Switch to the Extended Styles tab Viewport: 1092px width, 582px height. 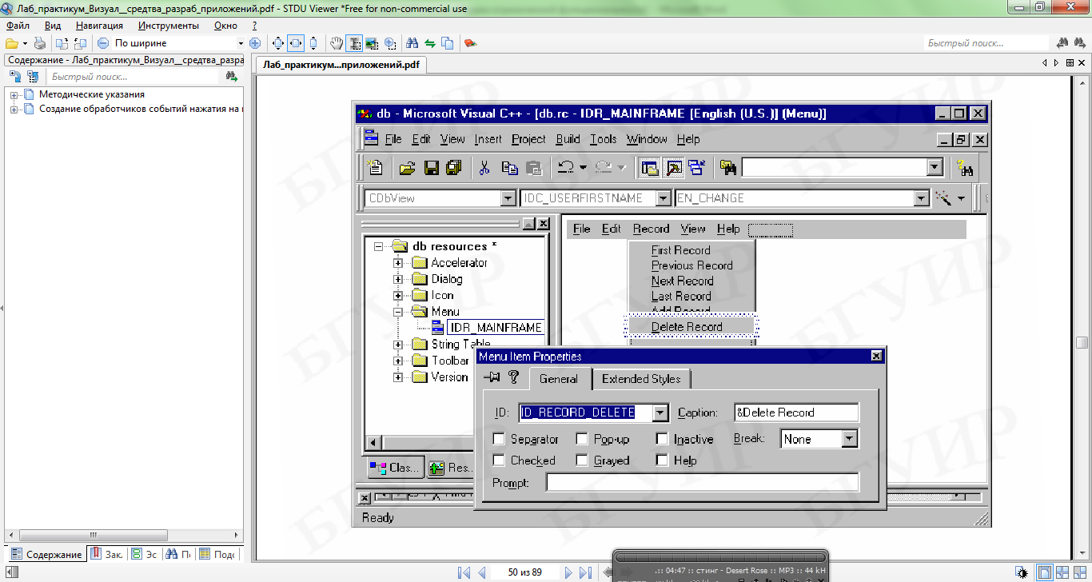click(641, 379)
